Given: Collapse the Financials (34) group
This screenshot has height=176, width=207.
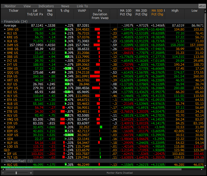Looking at the screenshot, I should (2, 22).
